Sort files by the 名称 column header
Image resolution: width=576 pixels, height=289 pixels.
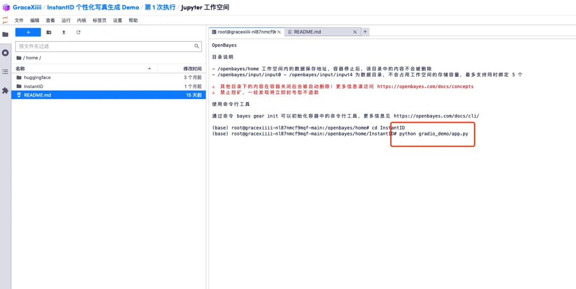[84, 69]
